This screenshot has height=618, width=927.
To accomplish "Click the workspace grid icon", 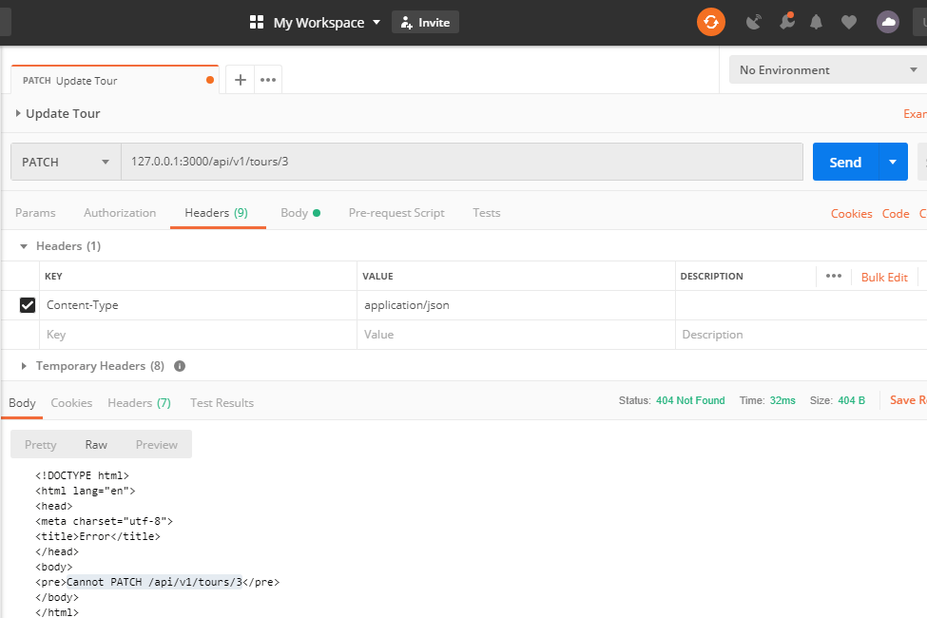I will point(255,21).
